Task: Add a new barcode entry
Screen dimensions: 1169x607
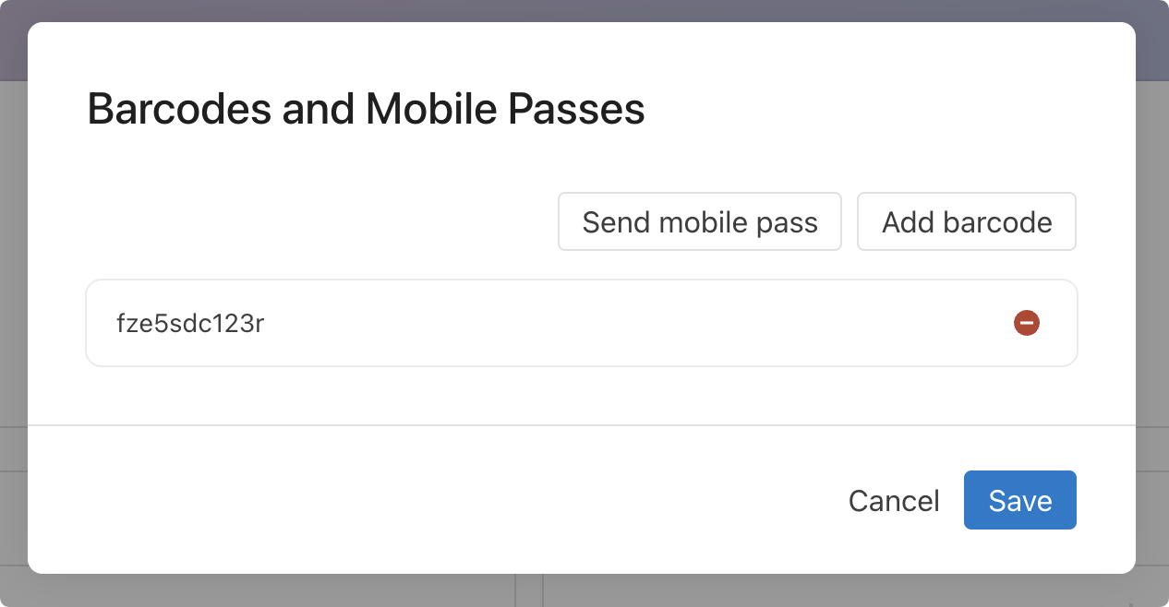Action: tap(967, 222)
